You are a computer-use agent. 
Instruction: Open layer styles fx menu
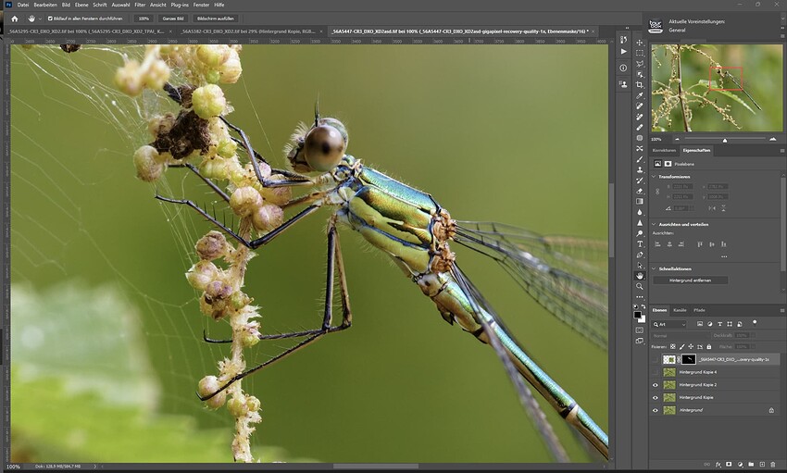pos(718,465)
